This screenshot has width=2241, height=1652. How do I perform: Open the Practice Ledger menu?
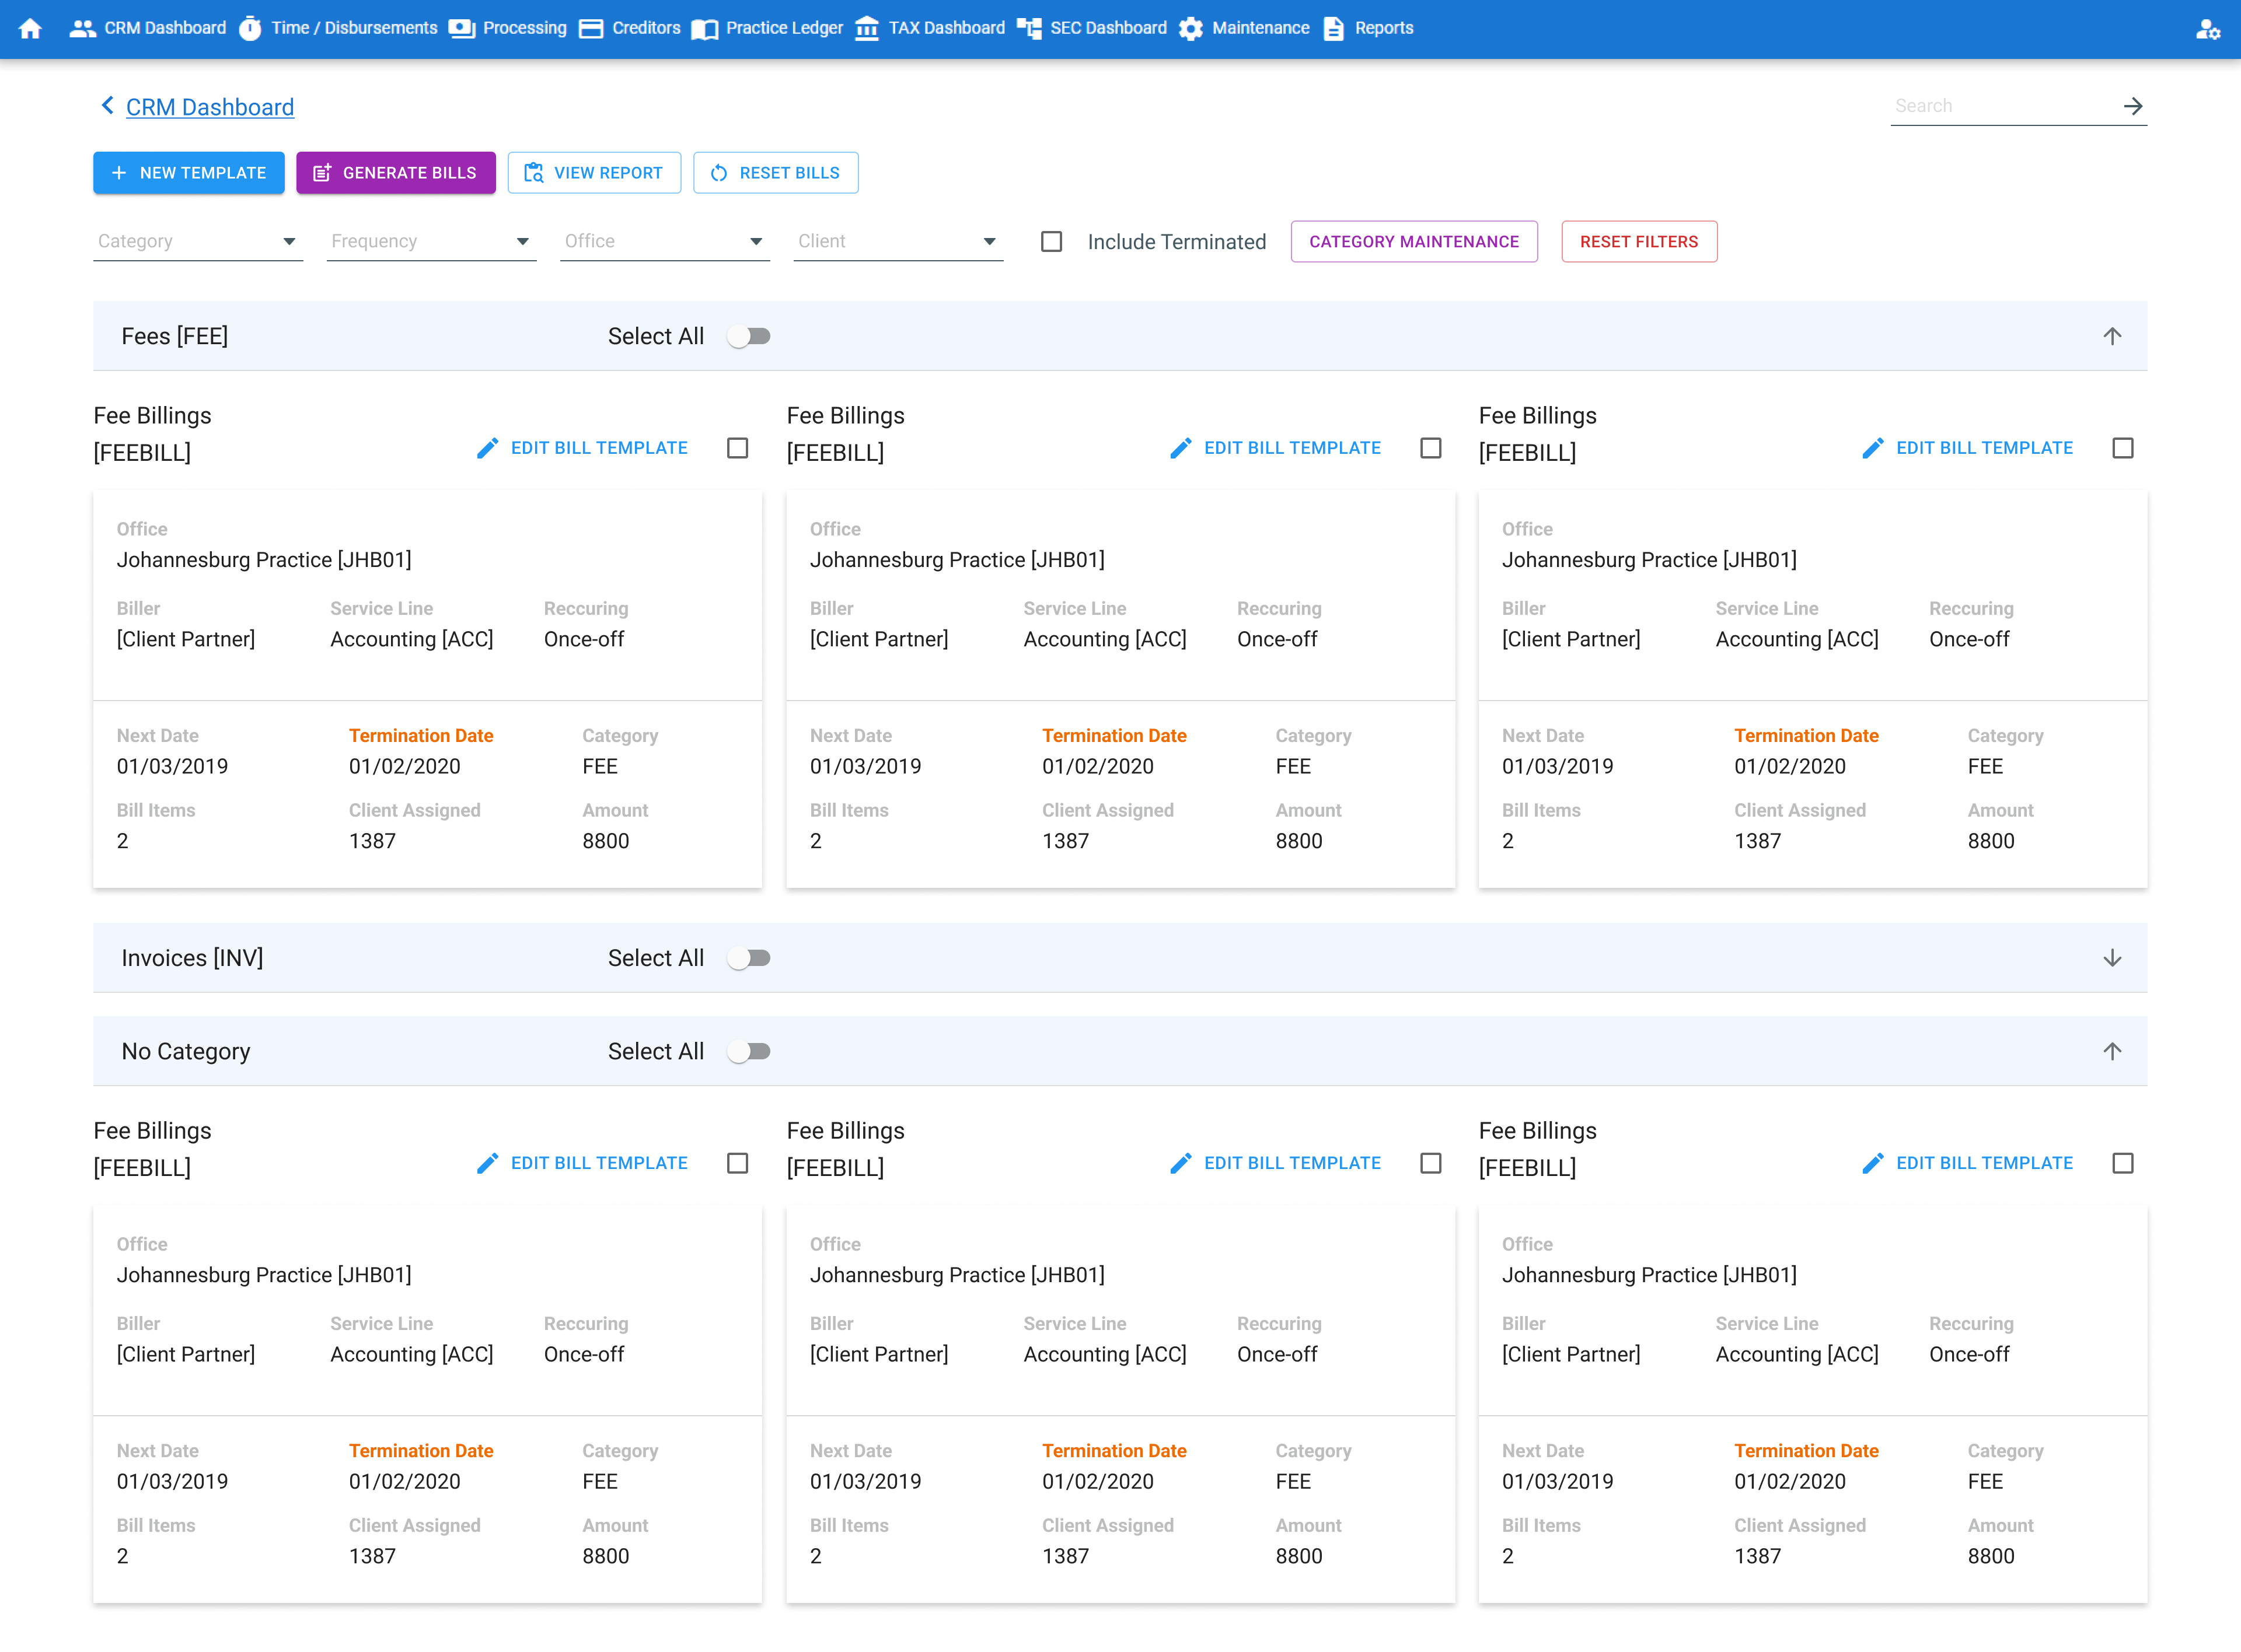[x=784, y=28]
